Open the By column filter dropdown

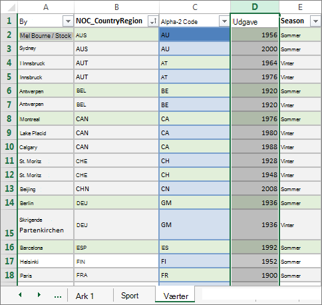point(68,21)
